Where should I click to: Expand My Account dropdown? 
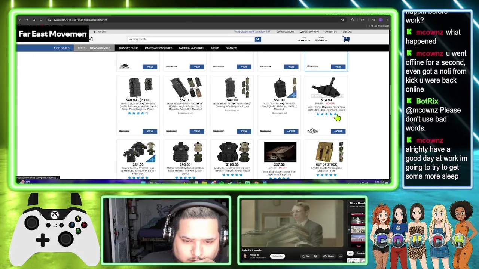[x=304, y=39]
